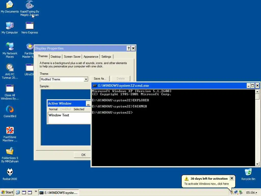This screenshot has height=196, width=261.
Task: Click the 'Theme:' label
Action: coord(44,74)
